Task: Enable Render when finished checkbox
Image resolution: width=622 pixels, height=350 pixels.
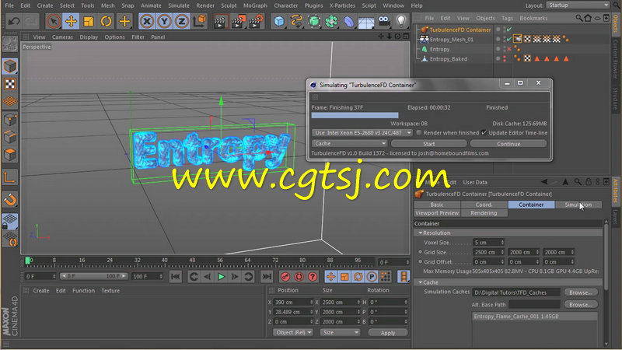Action: 419,133
